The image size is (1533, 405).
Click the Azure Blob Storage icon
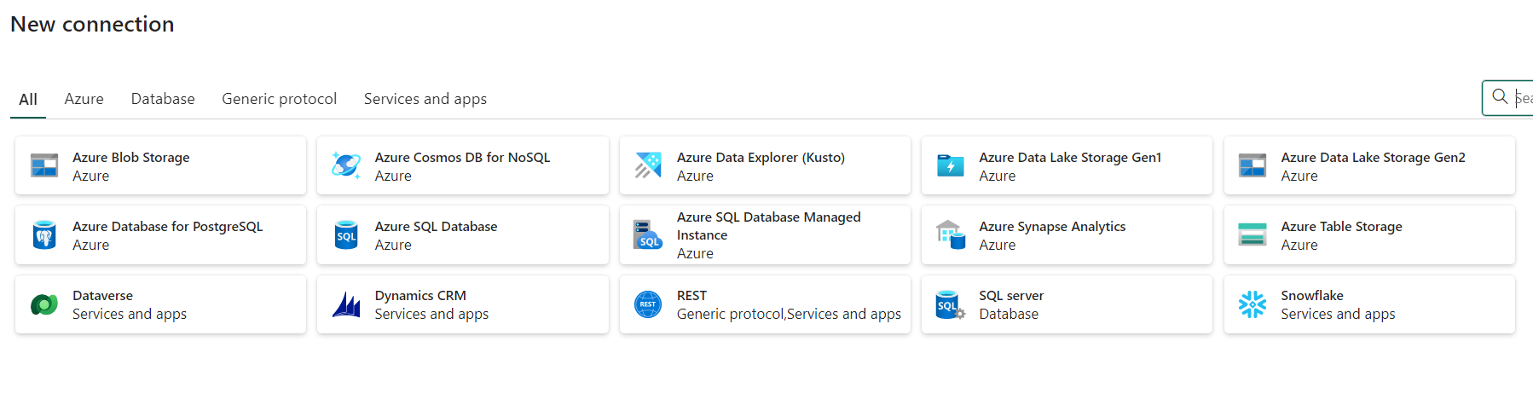coord(44,165)
